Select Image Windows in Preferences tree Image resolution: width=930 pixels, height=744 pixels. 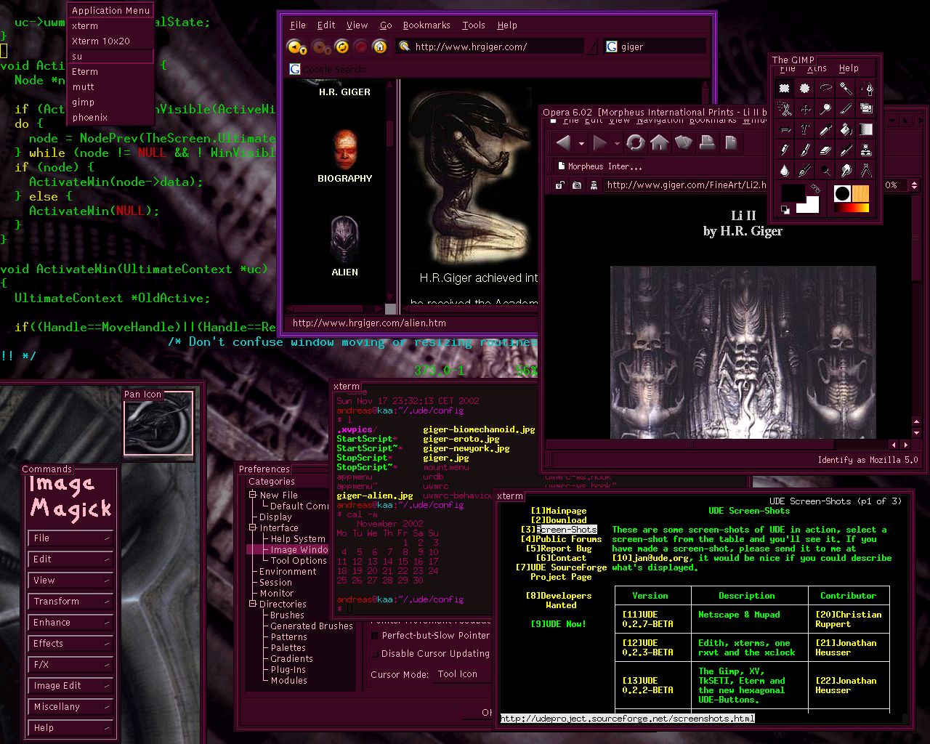click(288, 550)
